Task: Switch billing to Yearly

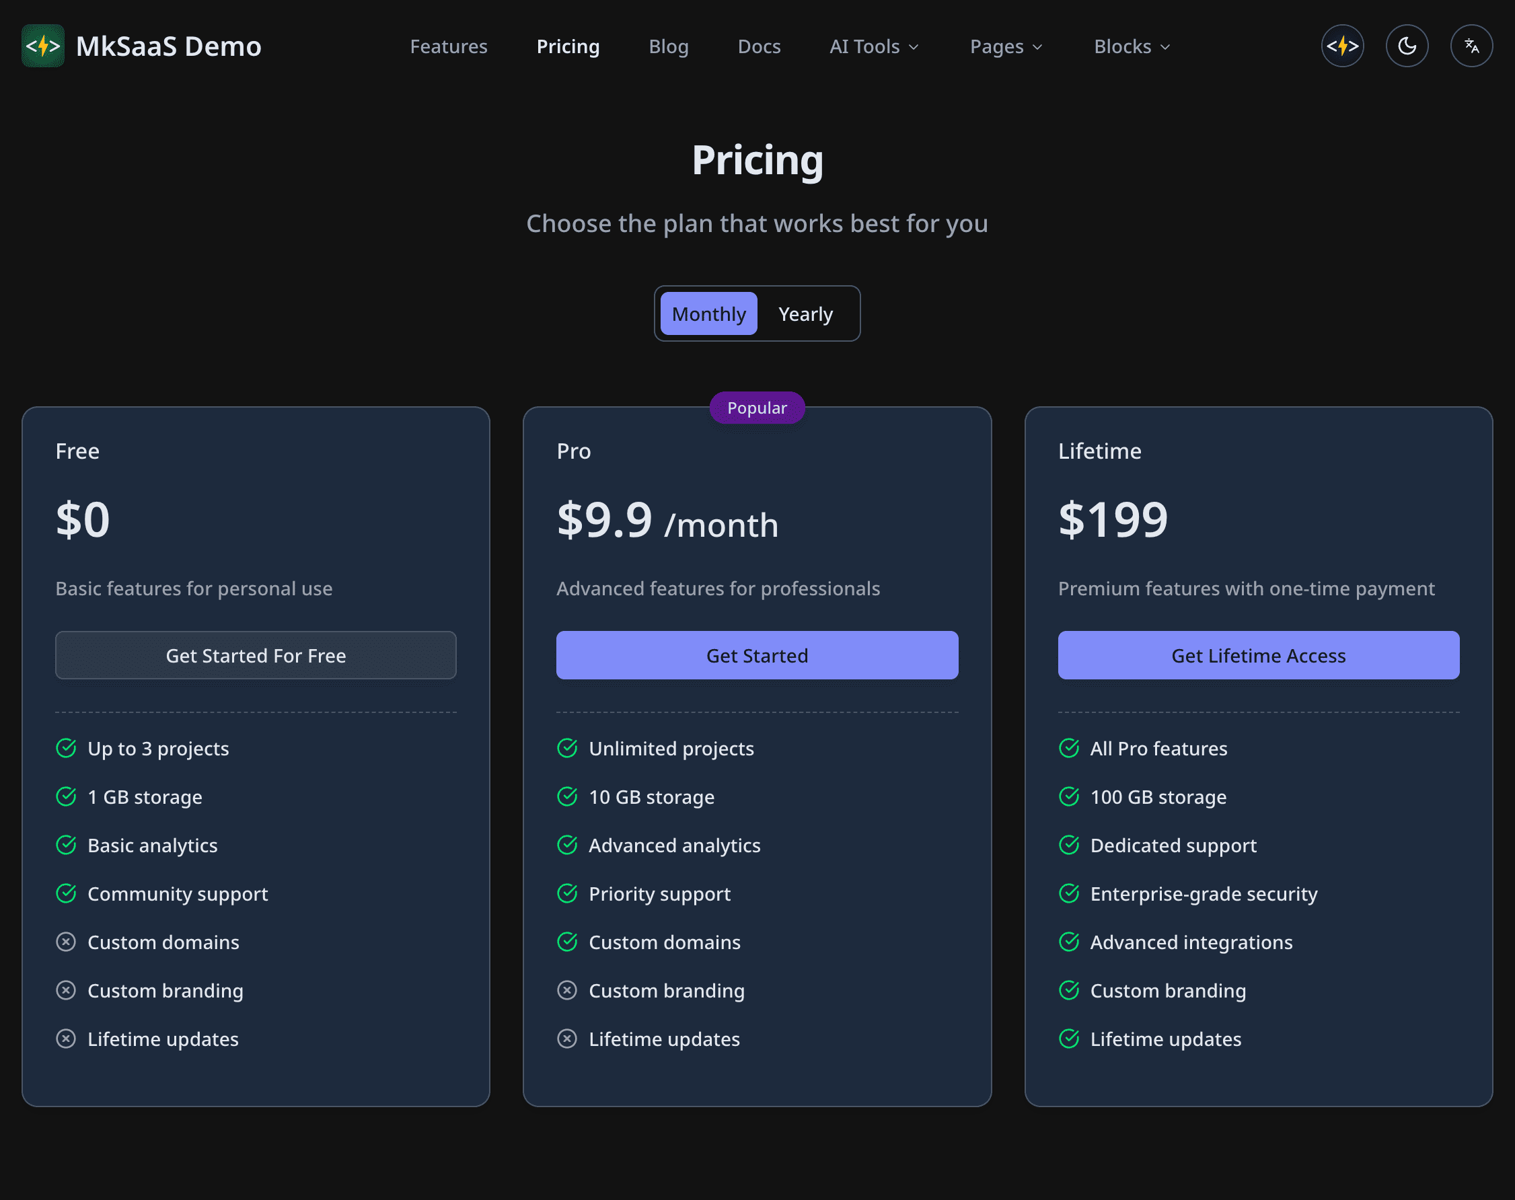Action: [805, 313]
